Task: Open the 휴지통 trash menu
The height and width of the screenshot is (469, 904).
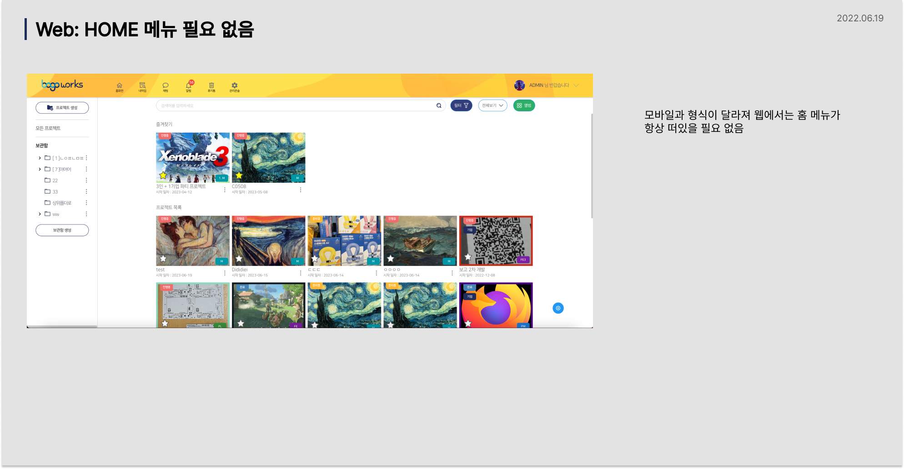Action: 211,87
